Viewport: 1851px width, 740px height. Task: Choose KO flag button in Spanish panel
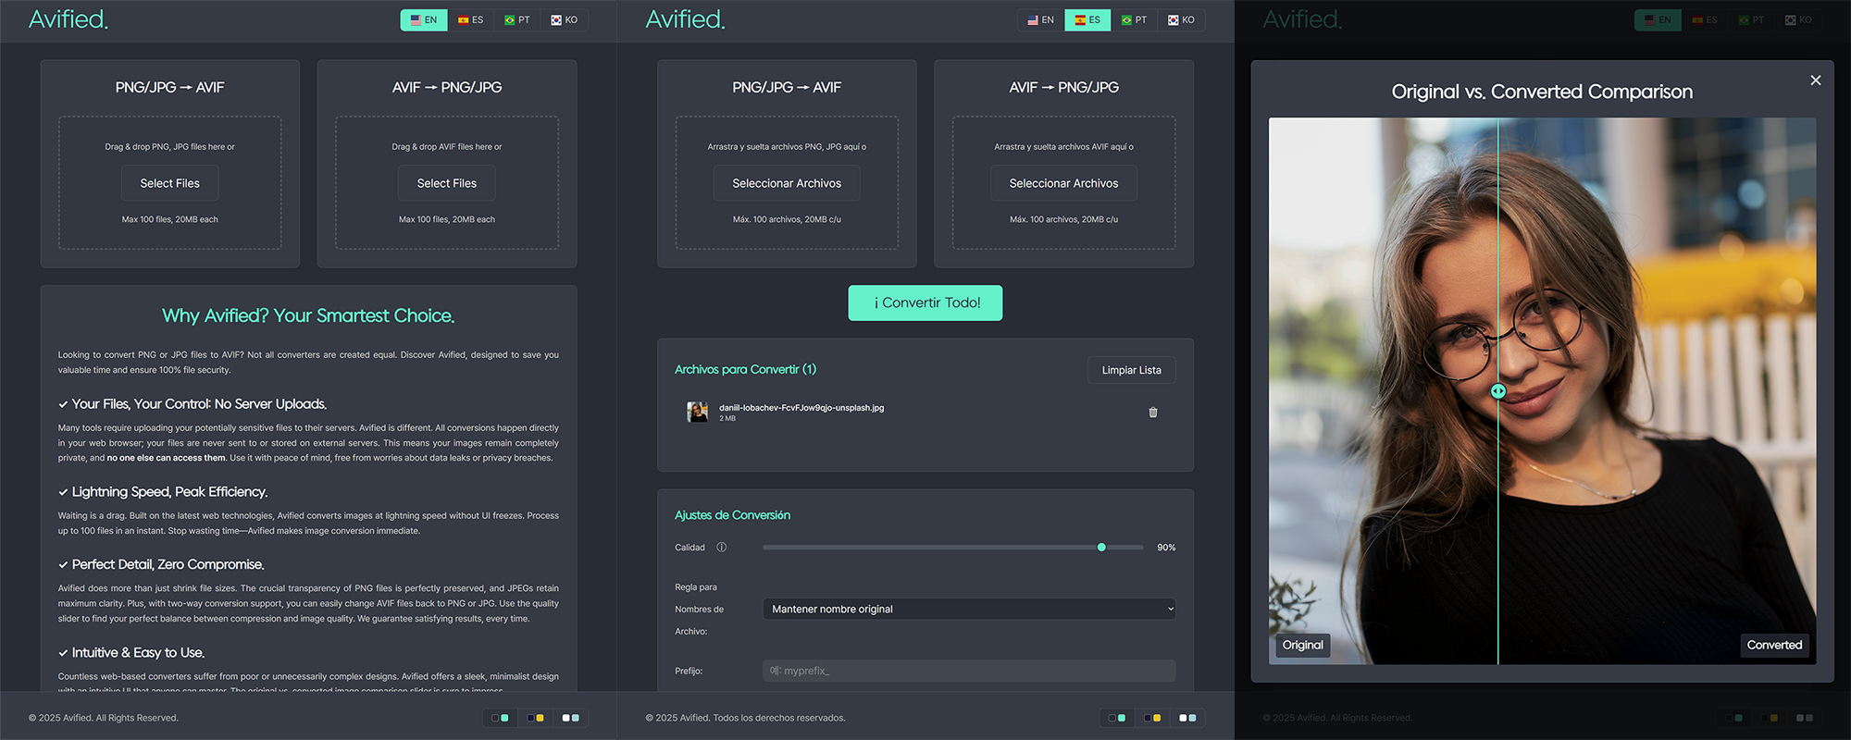tap(1182, 19)
